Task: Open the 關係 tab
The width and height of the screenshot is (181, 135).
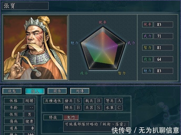Action: [57, 91]
